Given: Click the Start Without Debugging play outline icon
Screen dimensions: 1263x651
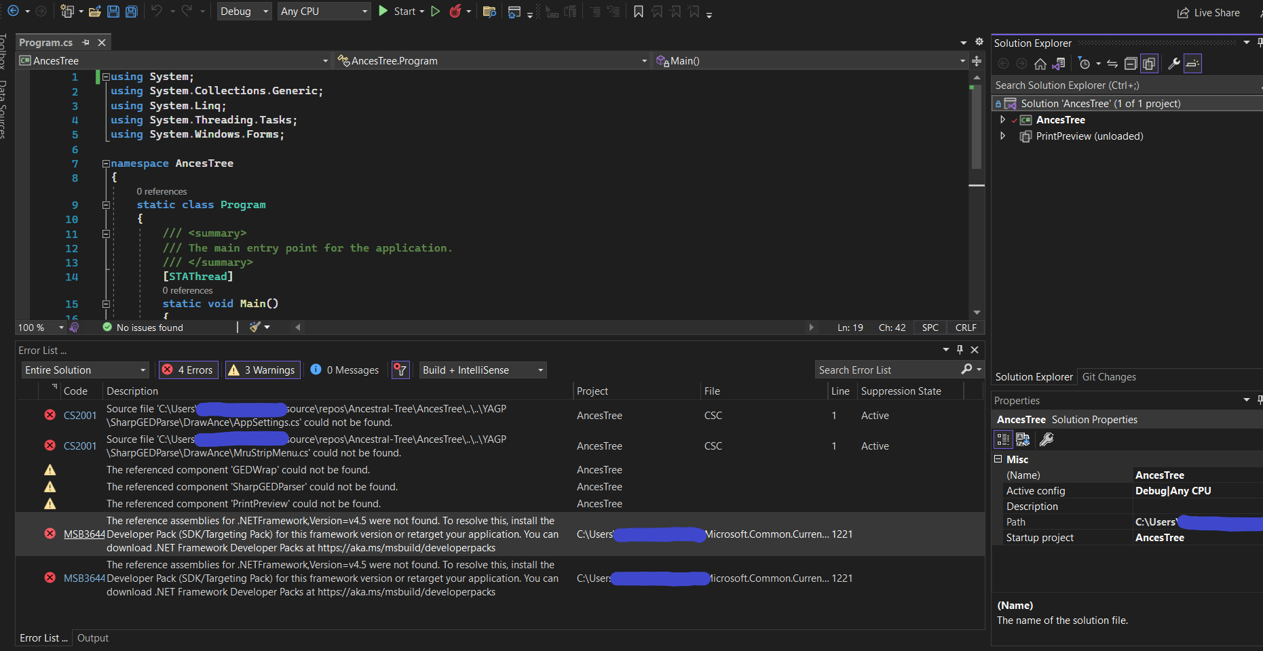Looking at the screenshot, I should [x=436, y=12].
